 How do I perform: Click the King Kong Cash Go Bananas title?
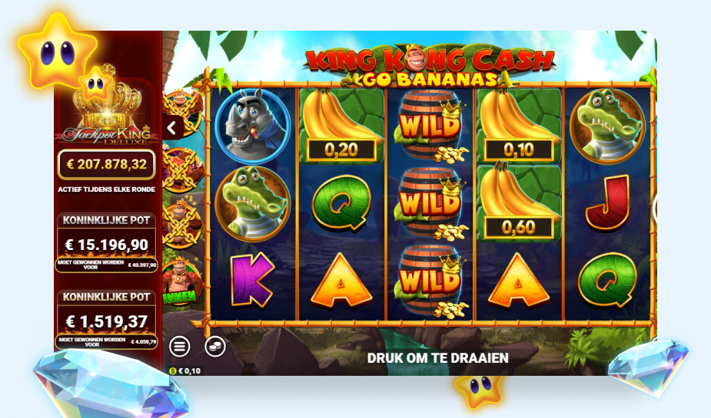pos(430,66)
